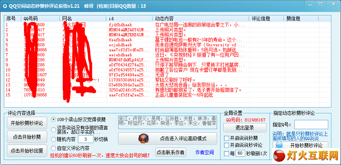
Task: Click the 时尚超薄高档体重秤 post text
Action: coord(199,50)
